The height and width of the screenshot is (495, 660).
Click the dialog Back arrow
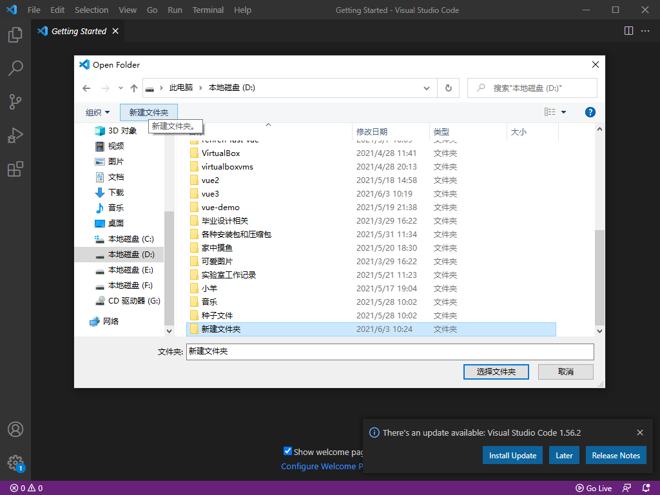[x=86, y=88]
